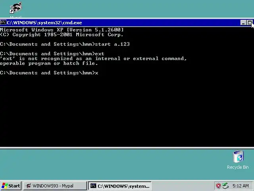This screenshot has height=191, width=254.
Task: Click the 'start a.123' command line
Action: [65, 44]
